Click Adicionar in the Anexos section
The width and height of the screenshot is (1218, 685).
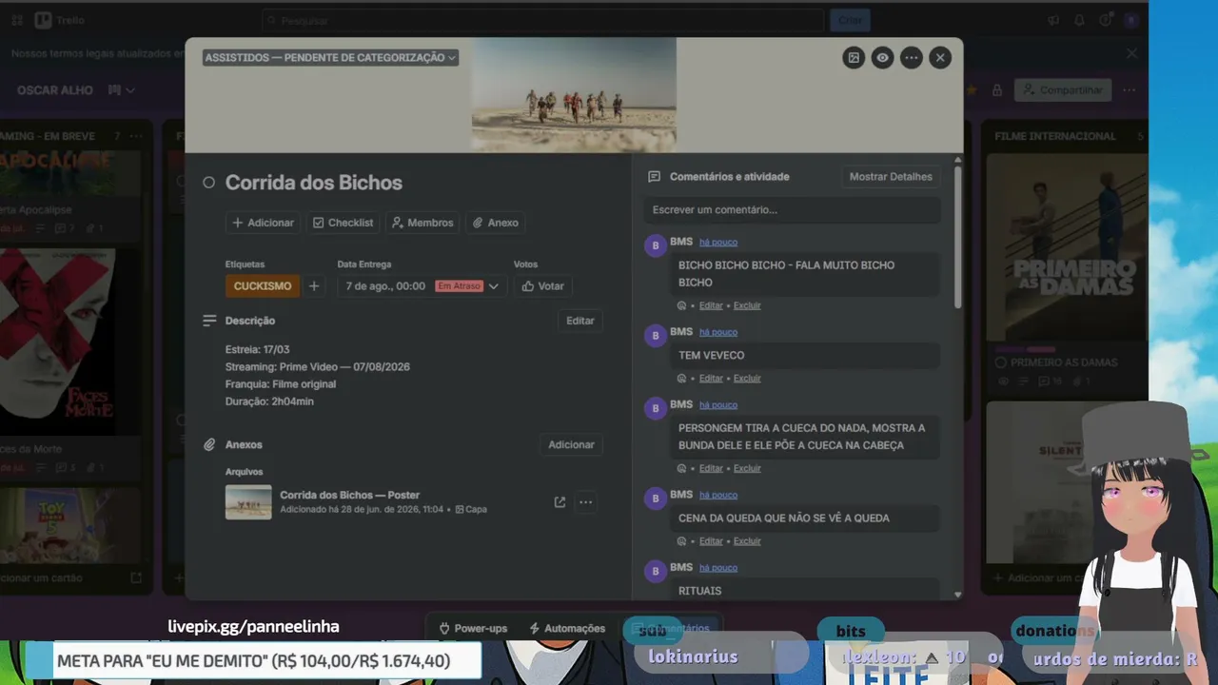point(571,444)
